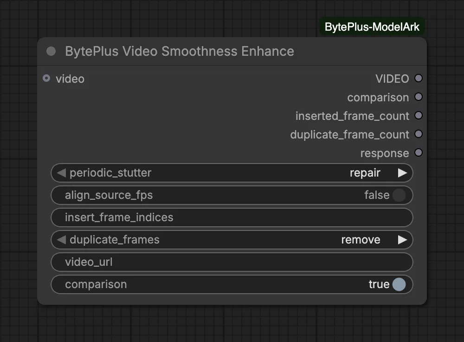Click the video_url input field
Screen dimensions: 464x342
tap(232, 262)
